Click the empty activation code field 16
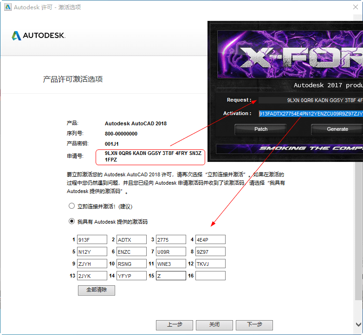 click(210, 276)
